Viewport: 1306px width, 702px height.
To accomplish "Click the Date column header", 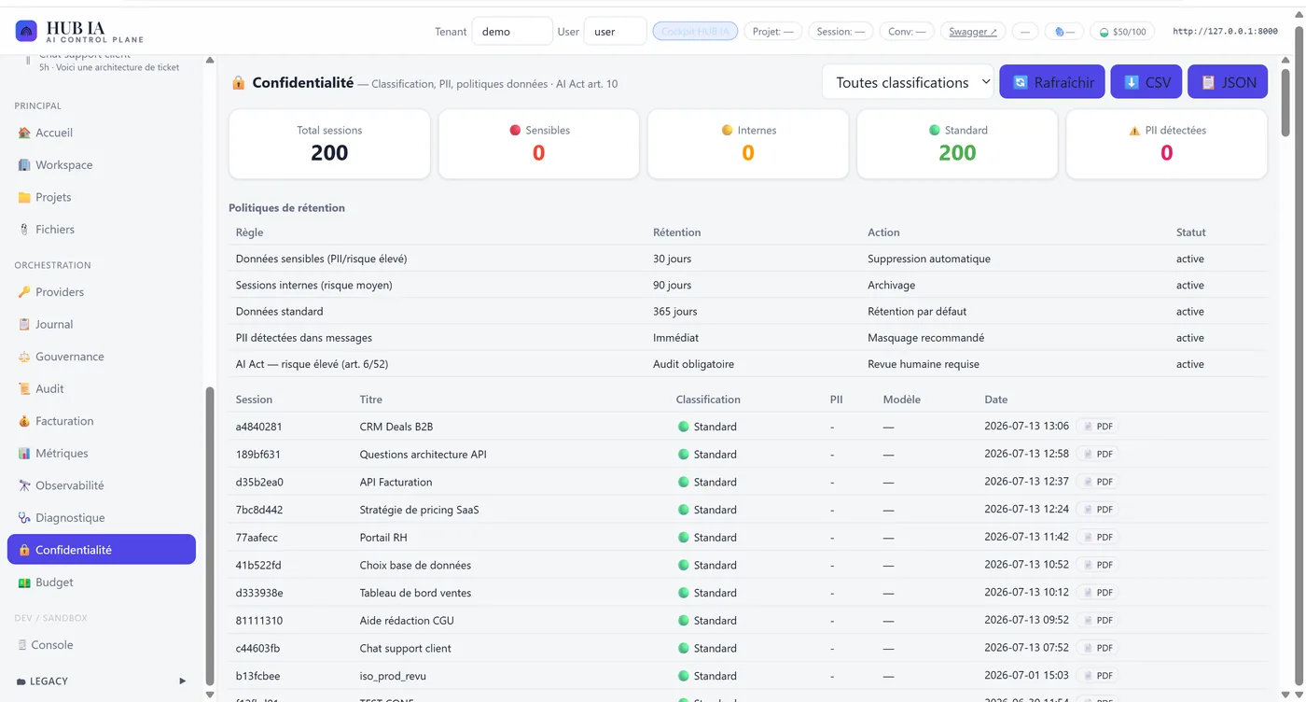I will coord(996,400).
